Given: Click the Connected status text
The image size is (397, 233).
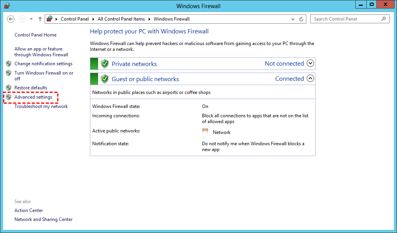Looking at the screenshot, I should click(290, 79).
